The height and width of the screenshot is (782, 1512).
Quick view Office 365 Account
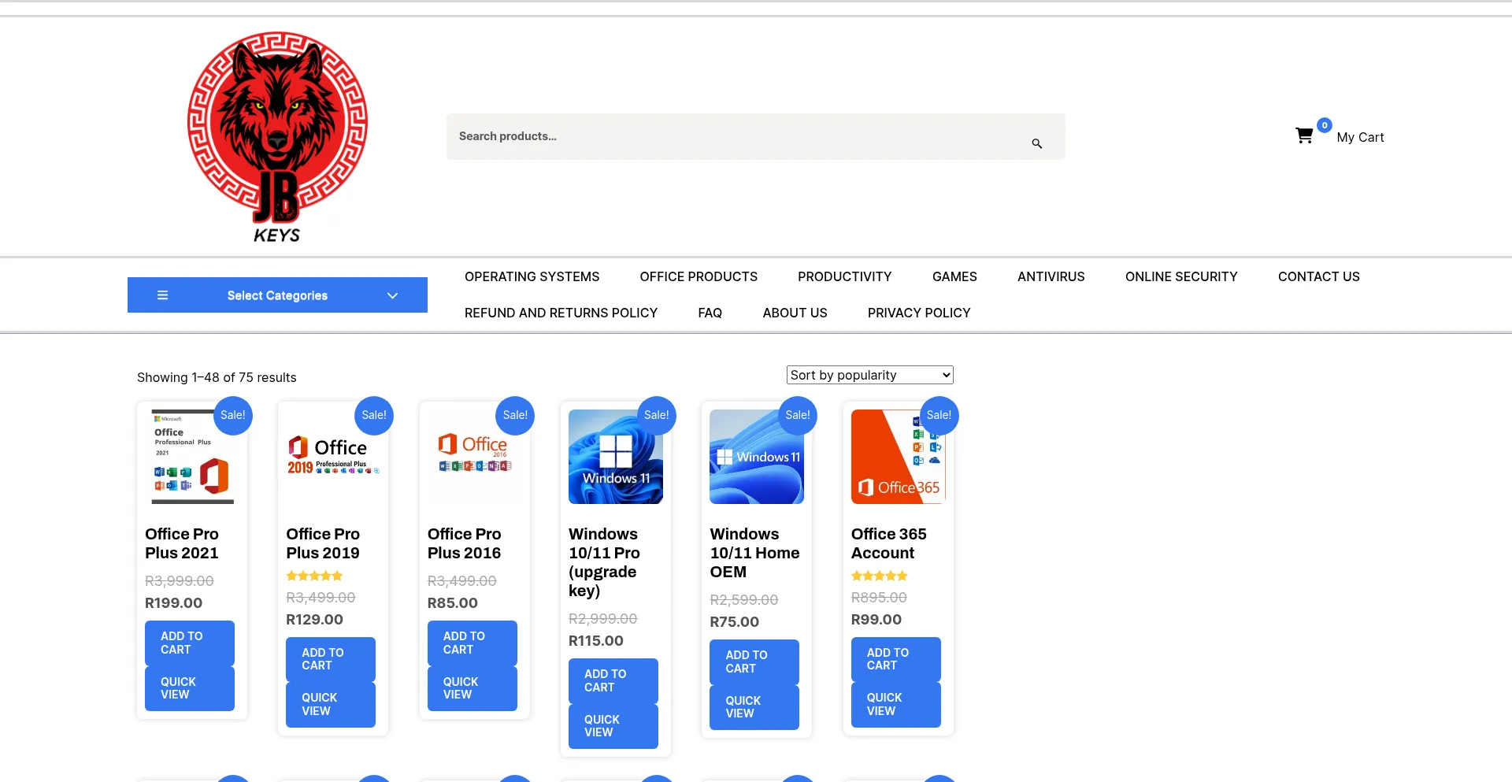pos(896,704)
